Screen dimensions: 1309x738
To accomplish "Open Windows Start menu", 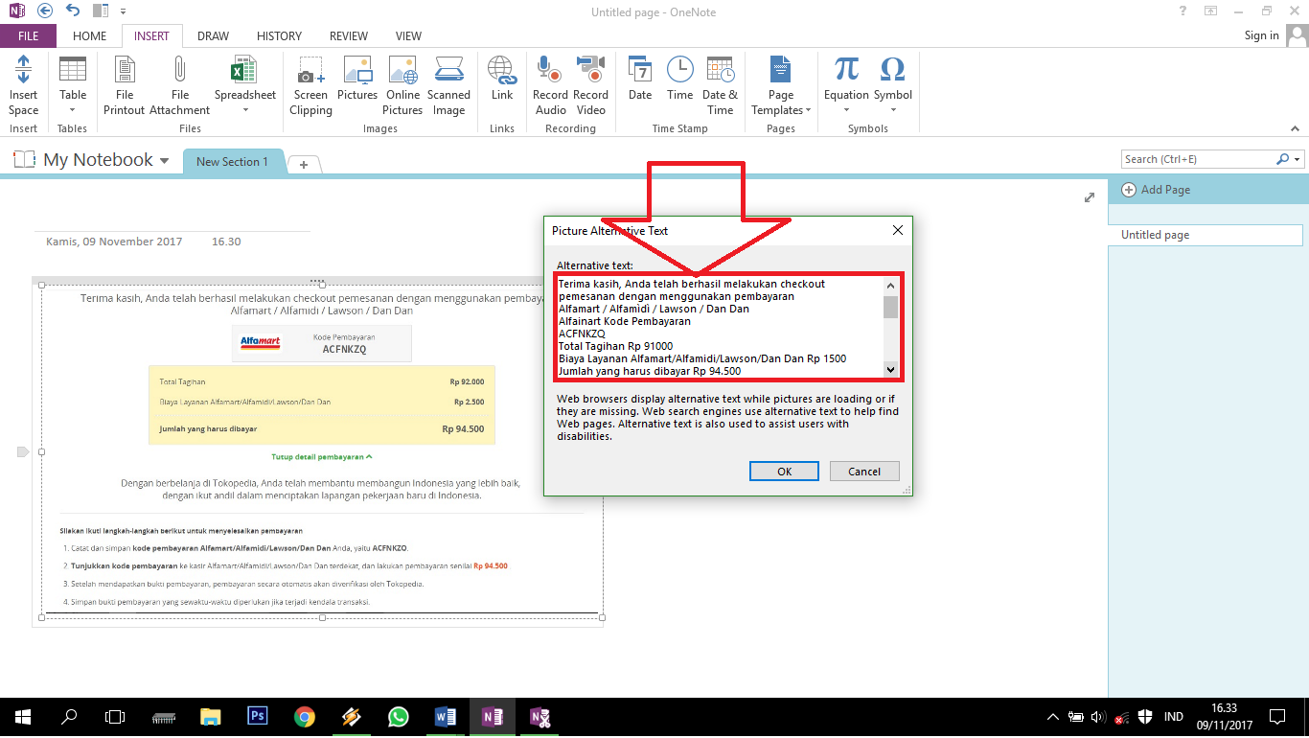I will 23,717.
